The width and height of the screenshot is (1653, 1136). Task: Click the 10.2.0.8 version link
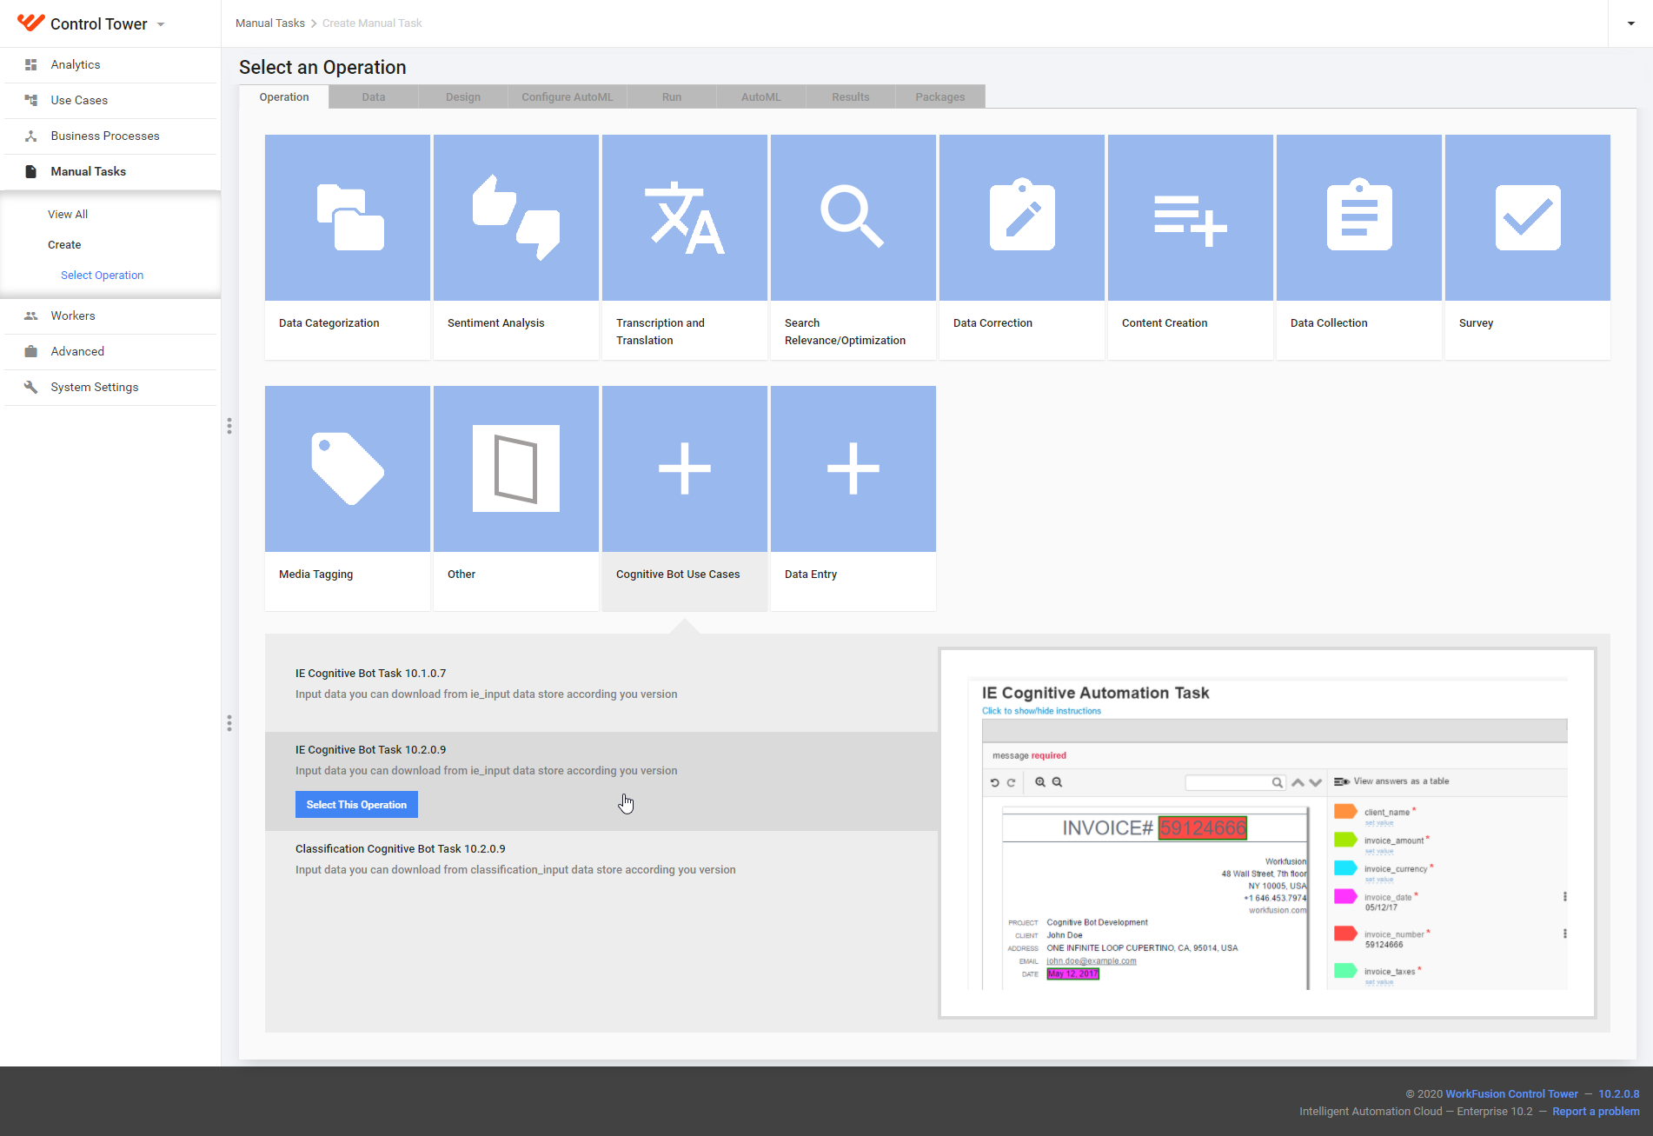click(x=1619, y=1094)
